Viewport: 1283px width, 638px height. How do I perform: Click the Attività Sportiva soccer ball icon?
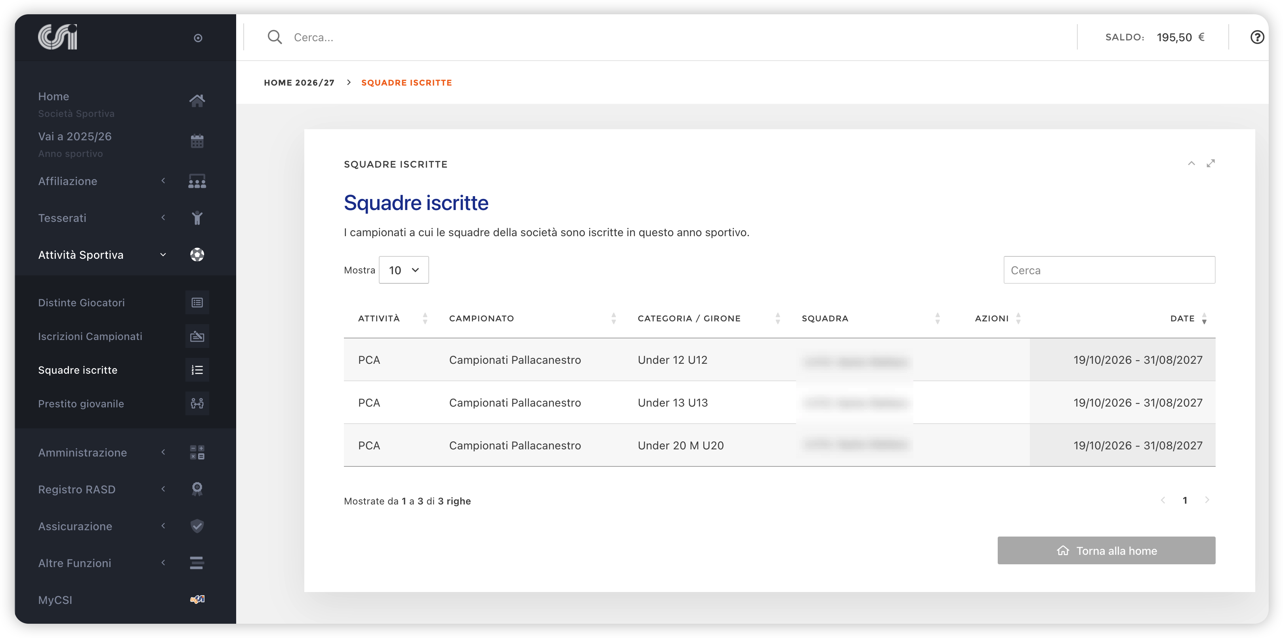pyautogui.click(x=197, y=255)
